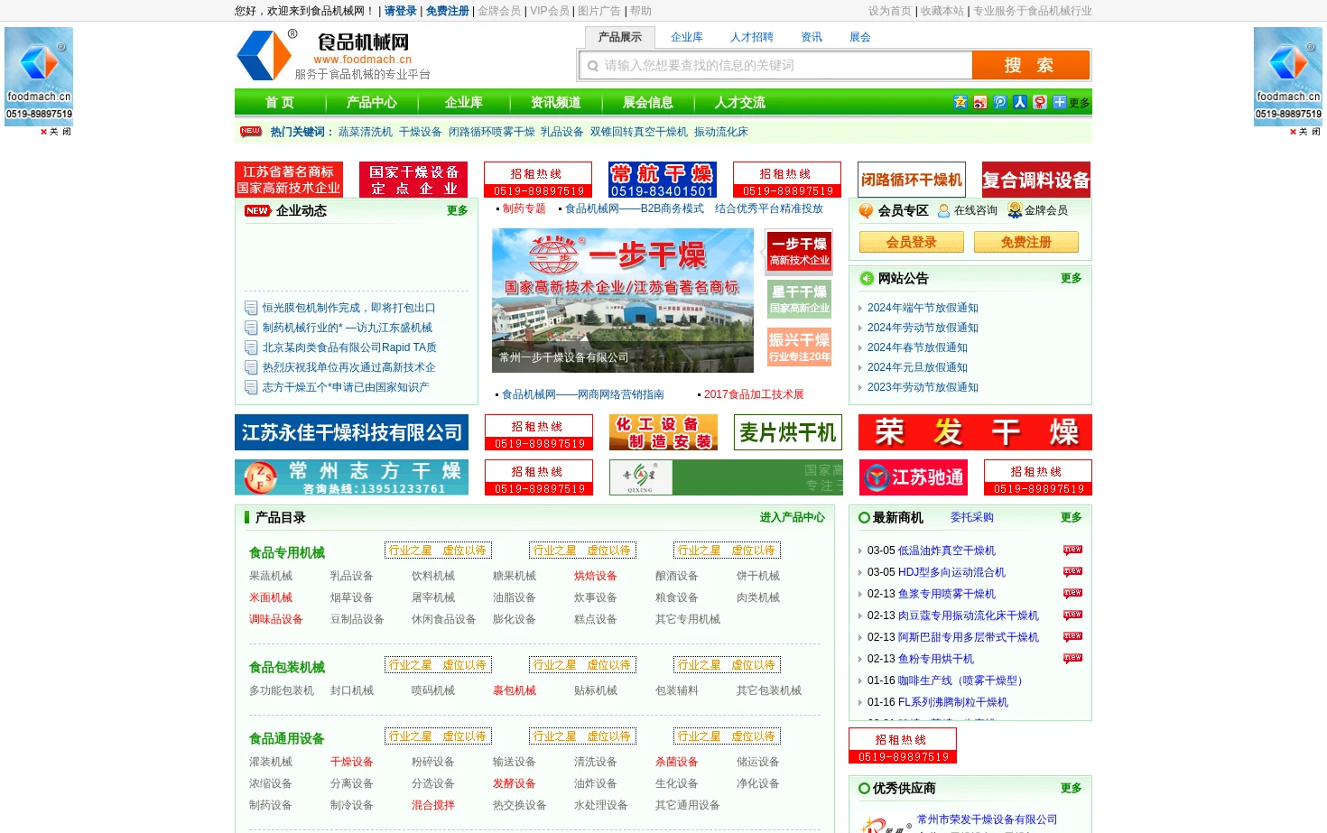Click the magnifier icon in search box
This screenshot has width=1327, height=833.
tap(593, 66)
